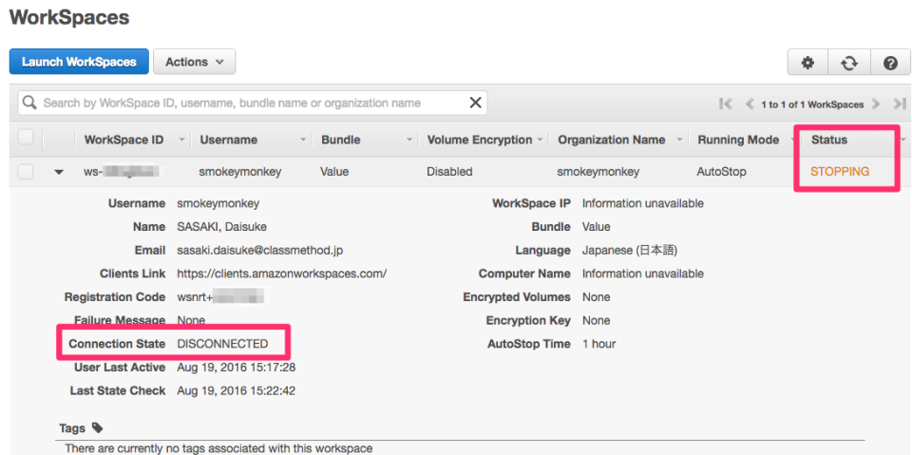Sort by Status column header
Screen dimensions: 912x455
point(829,140)
